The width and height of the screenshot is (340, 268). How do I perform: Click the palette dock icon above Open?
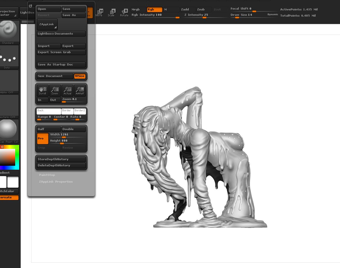tap(31, 6)
